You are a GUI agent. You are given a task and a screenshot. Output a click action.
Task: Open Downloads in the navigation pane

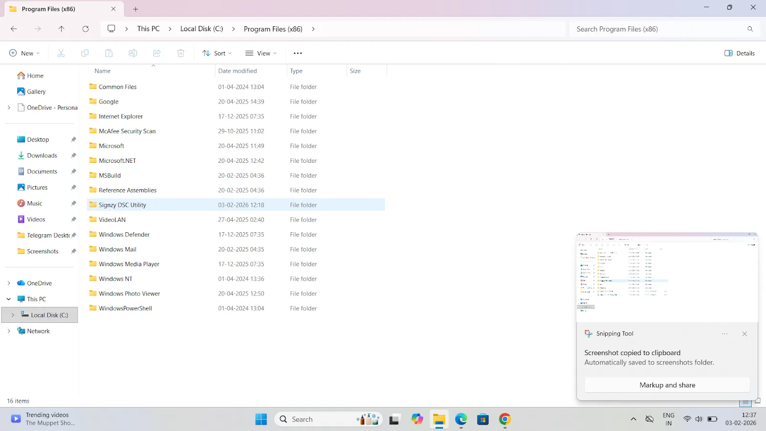pos(42,156)
